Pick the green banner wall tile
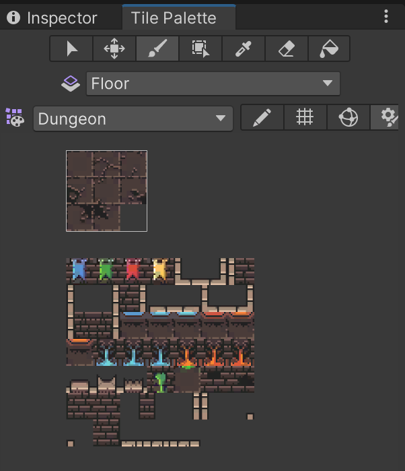Screen dimensions: 405x471 [x=106, y=272]
